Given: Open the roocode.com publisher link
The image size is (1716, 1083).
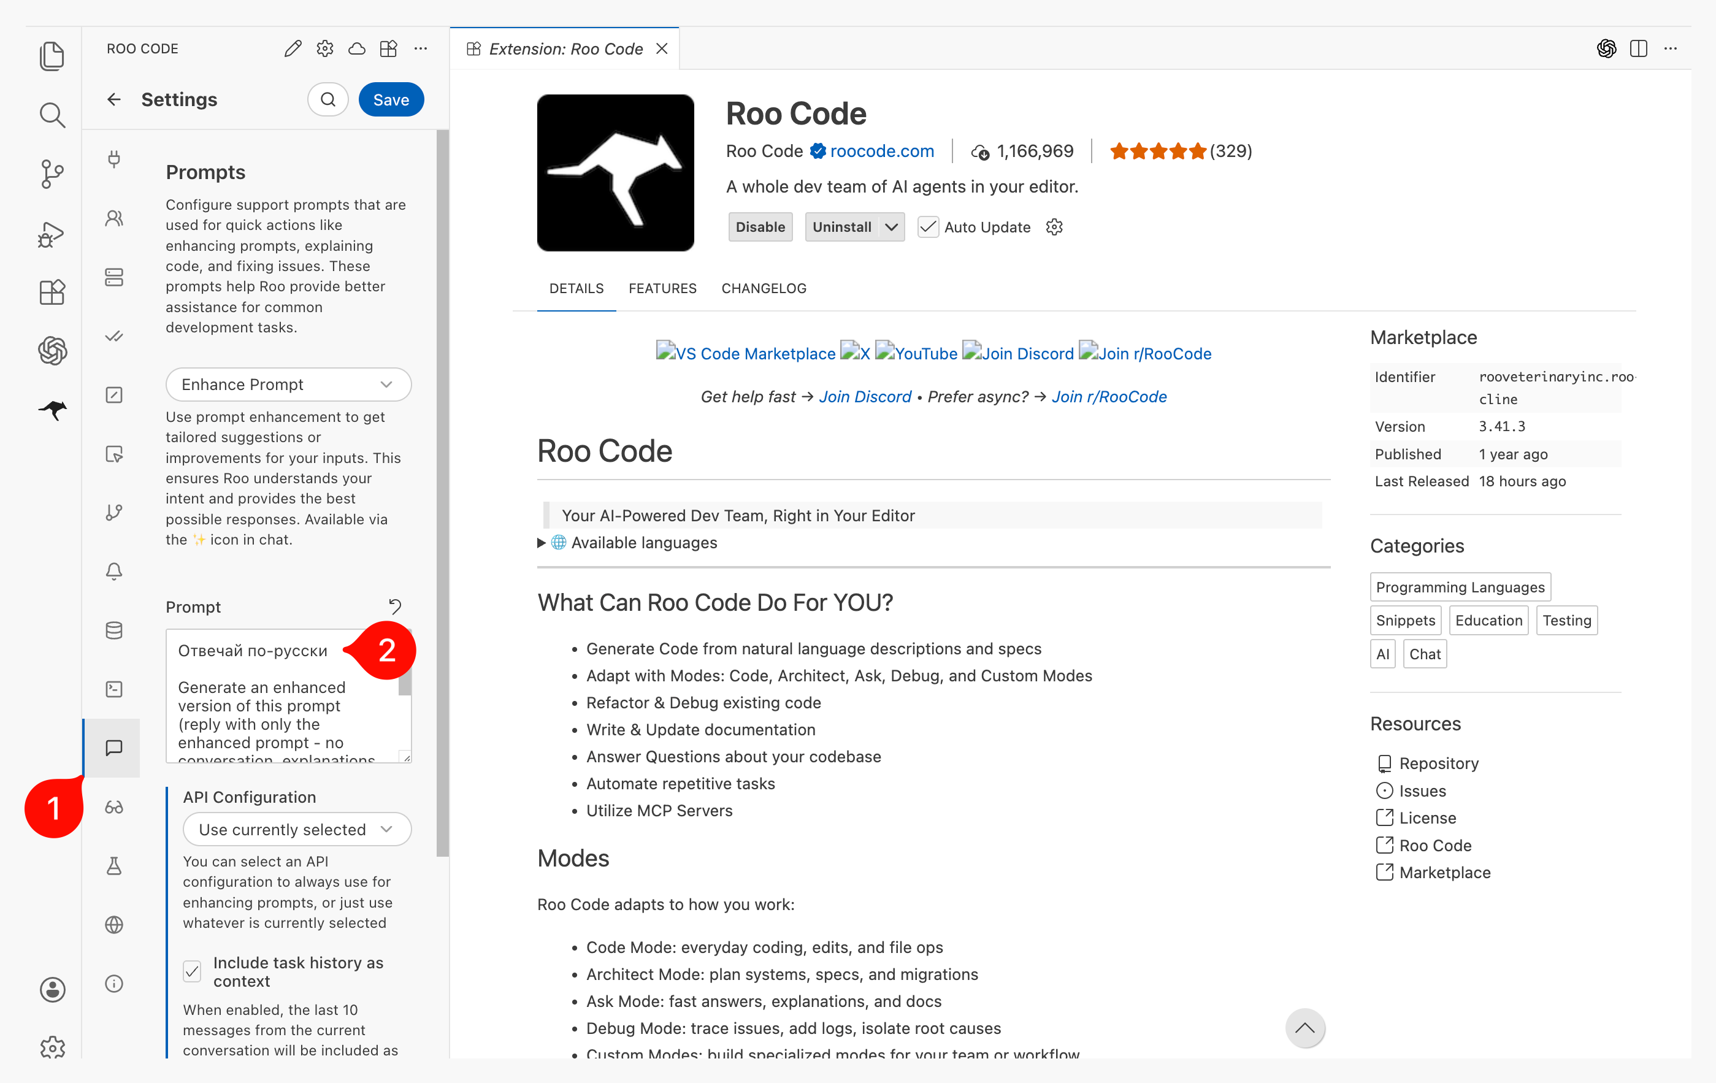Looking at the screenshot, I should tap(881, 151).
